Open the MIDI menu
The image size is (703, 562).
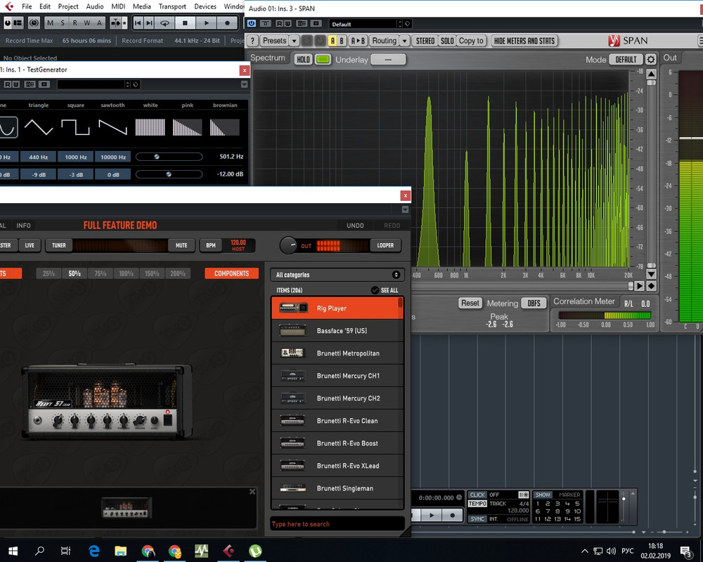(x=118, y=6)
